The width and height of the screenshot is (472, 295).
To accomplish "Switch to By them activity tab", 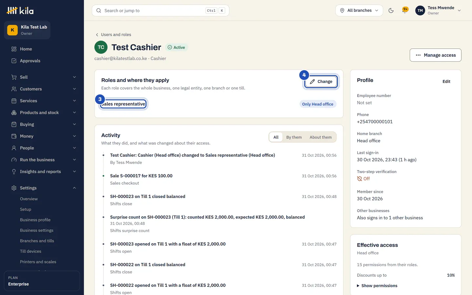I will (x=294, y=137).
